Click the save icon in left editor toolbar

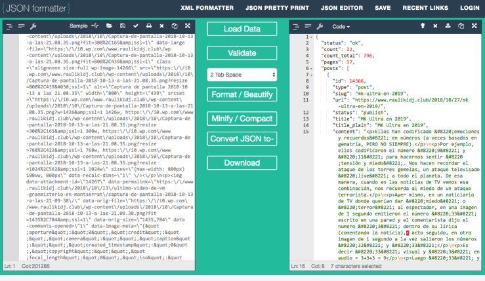(123, 26)
